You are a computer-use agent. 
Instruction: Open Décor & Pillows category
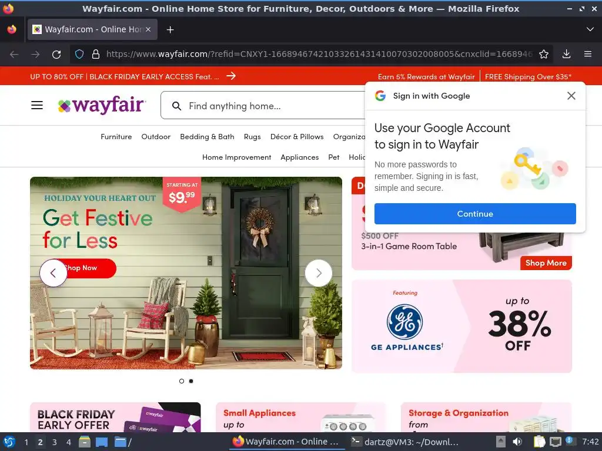297,137
